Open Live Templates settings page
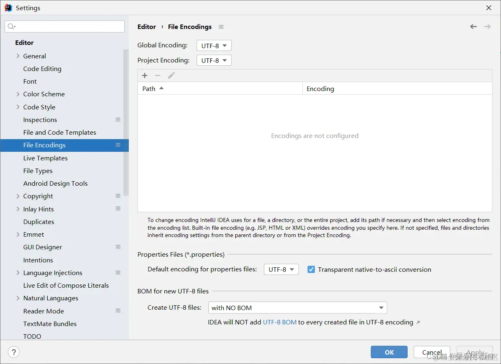Image resolution: width=501 pixels, height=364 pixels. tap(45, 158)
